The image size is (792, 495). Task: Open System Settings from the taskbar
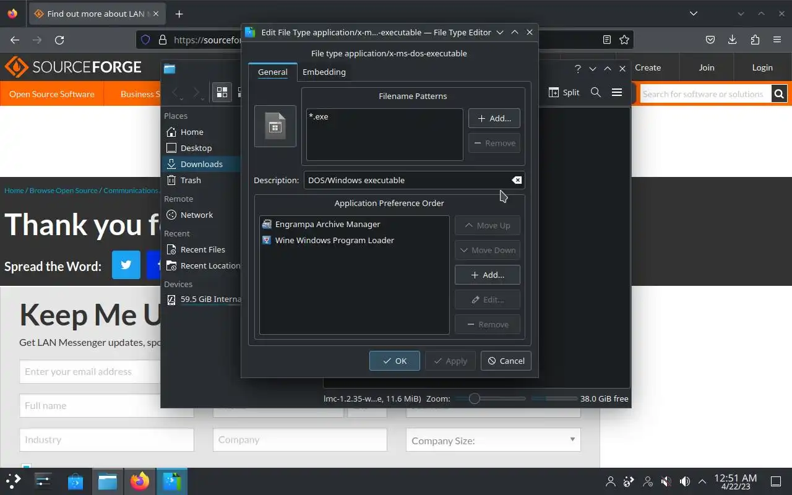(x=43, y=481)
